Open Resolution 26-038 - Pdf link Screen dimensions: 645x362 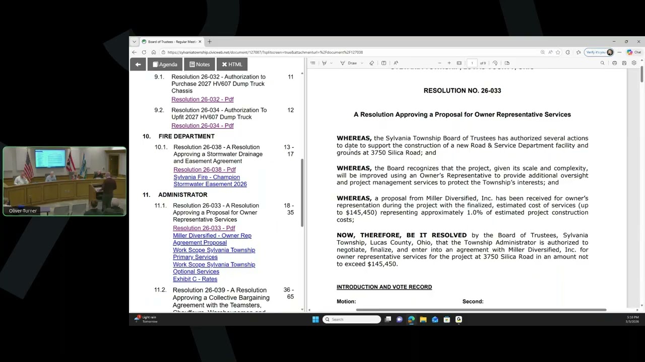pos(205,169)
